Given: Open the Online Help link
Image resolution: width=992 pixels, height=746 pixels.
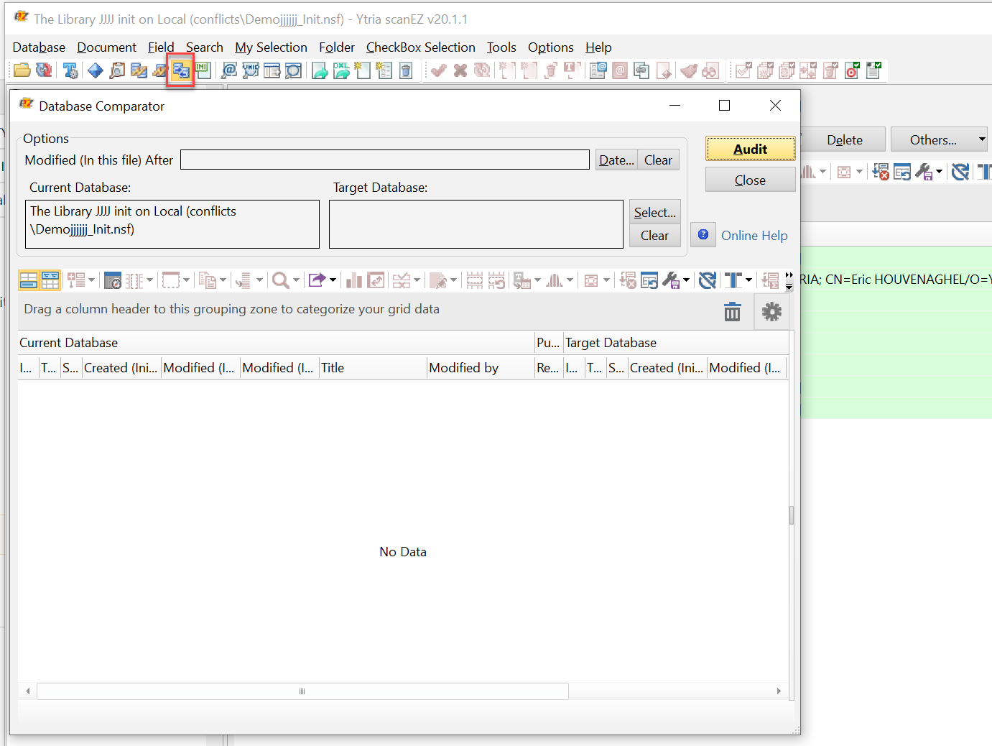Looking at the screenshot, I should tap(754, 236).
